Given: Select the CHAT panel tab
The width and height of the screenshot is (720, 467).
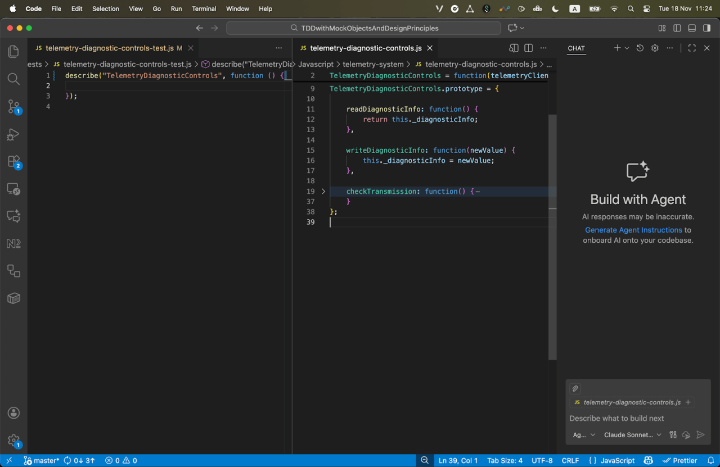Looking at the screenshot, I should (x=576, y=48).
